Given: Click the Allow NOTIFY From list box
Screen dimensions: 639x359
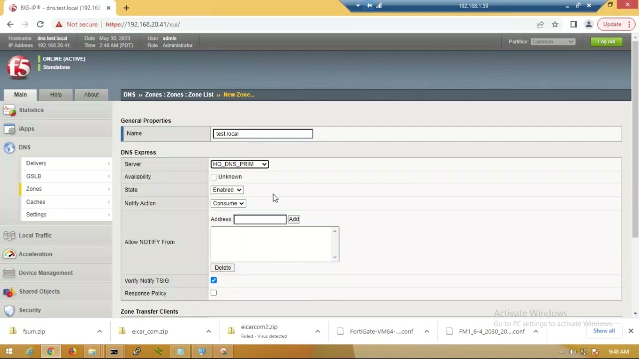Looking at the screenshot, I should (275, 244).
